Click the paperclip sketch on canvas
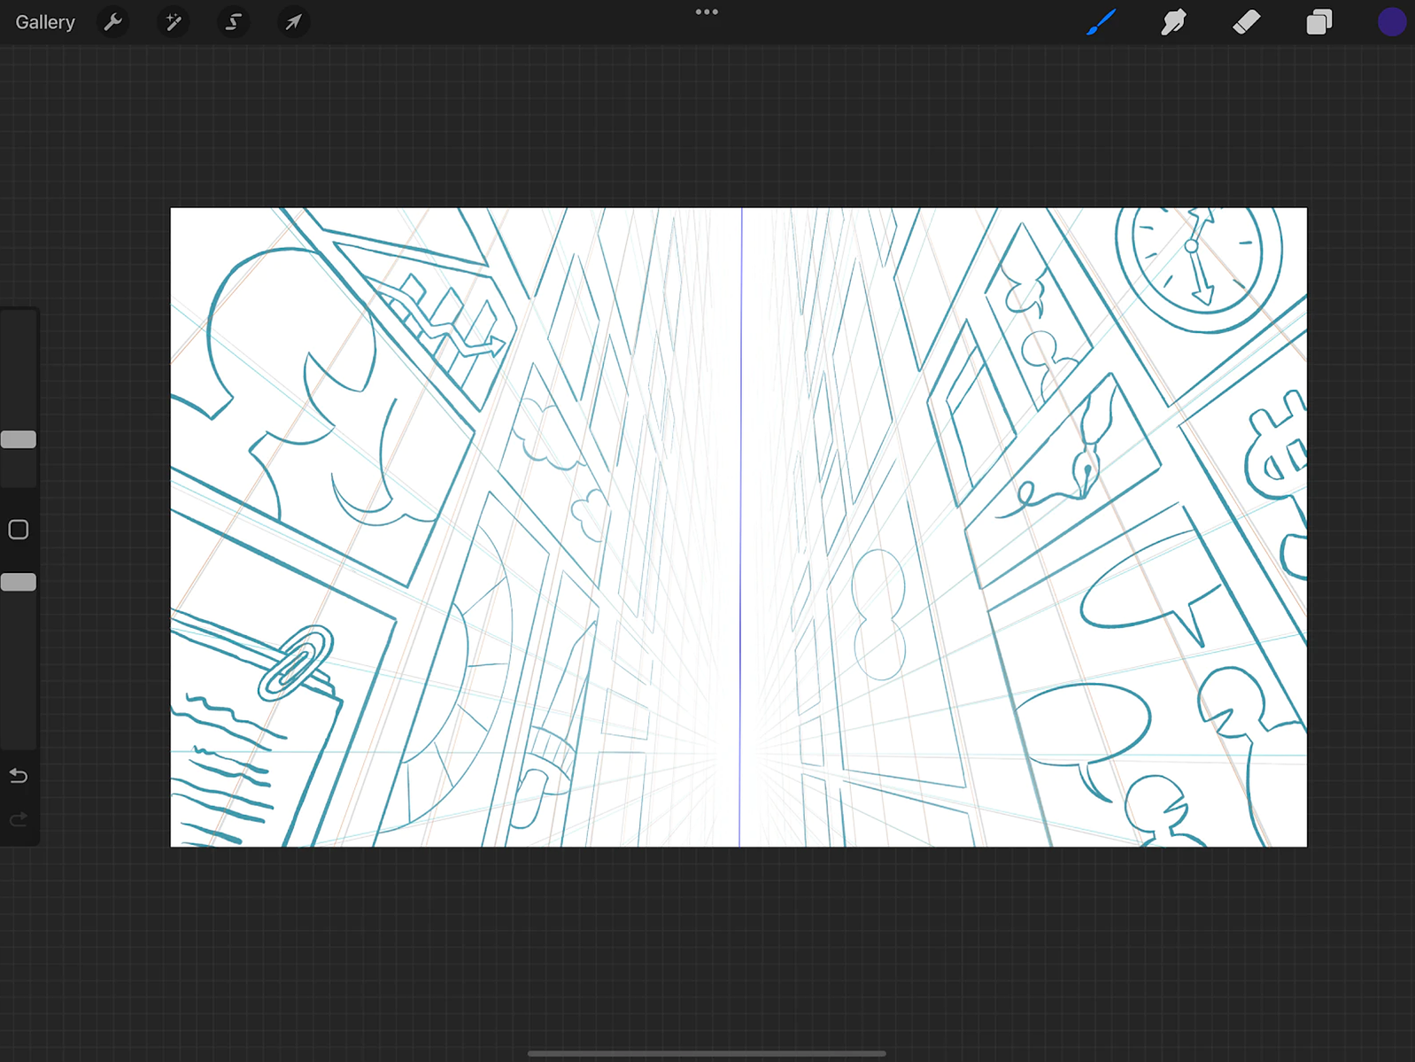 point(296,663)
